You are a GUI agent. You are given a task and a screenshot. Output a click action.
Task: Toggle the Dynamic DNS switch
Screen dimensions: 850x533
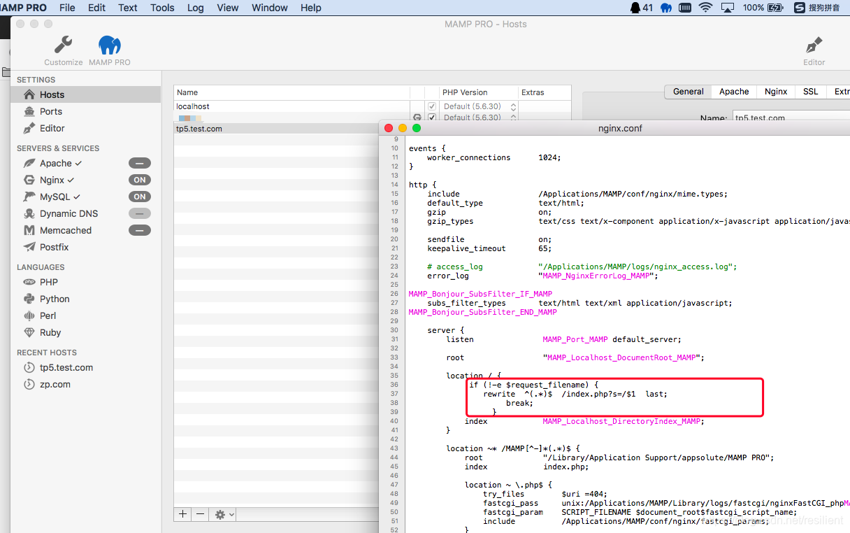point(140,213)
